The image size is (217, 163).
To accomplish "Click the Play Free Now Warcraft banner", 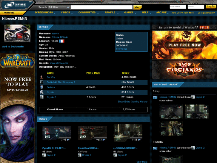I will pyautogui.click(x=184, y=45).
